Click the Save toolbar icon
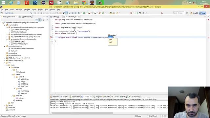This screenshot has width=210, height=118. [7, 13]
